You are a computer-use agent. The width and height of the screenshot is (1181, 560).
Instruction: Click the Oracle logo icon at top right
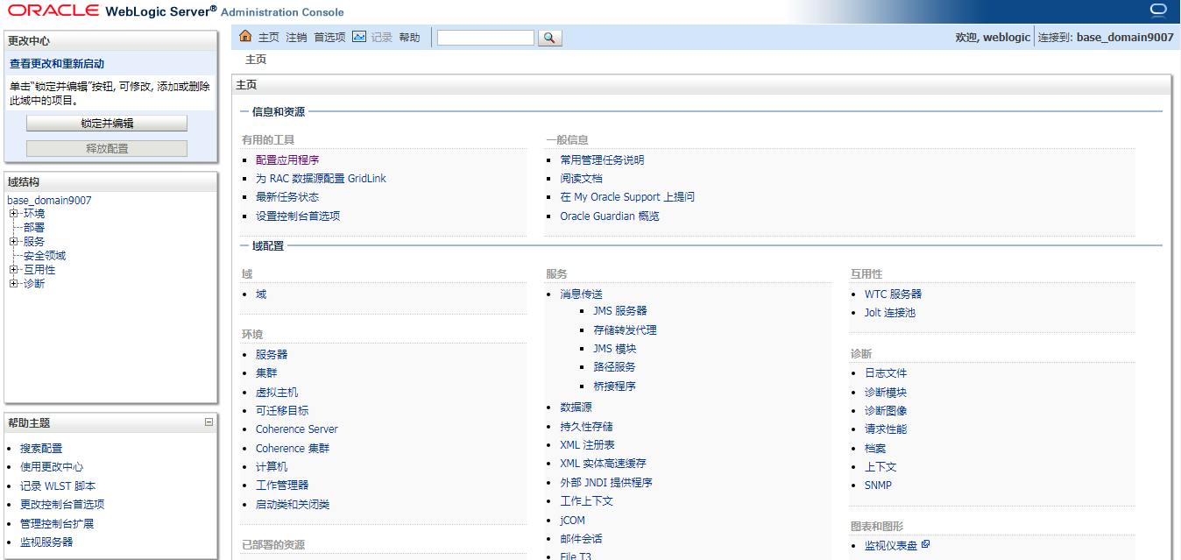click(x=1159, y=11)
